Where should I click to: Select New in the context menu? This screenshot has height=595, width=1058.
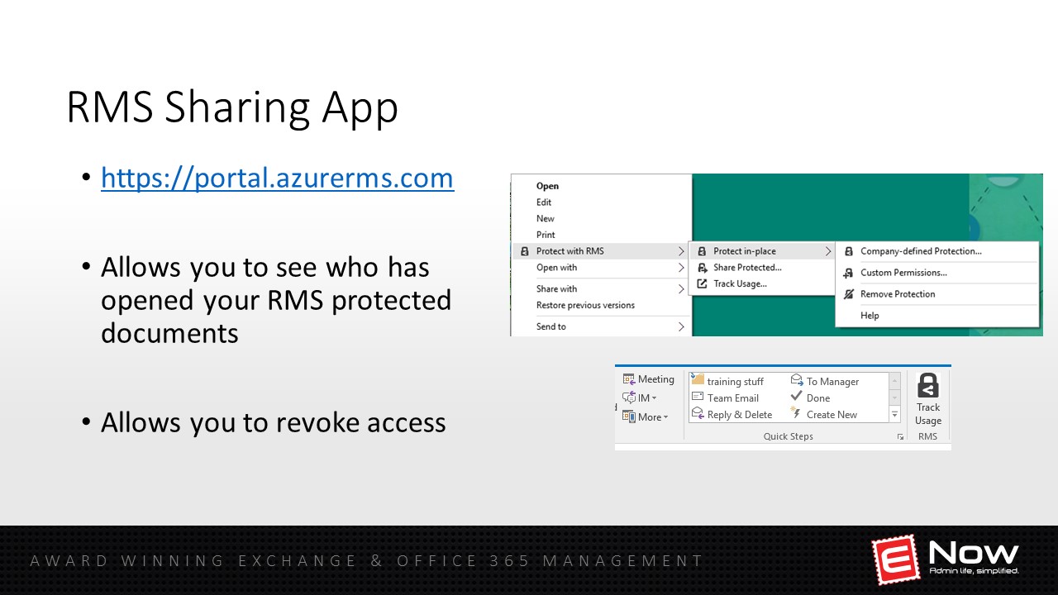pos(546,219)
